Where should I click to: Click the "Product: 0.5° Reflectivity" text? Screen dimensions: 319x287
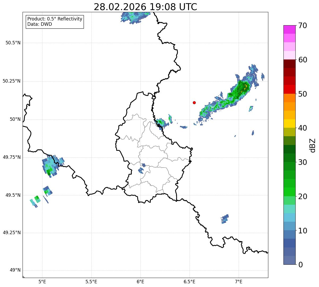(x=55, y=19)
